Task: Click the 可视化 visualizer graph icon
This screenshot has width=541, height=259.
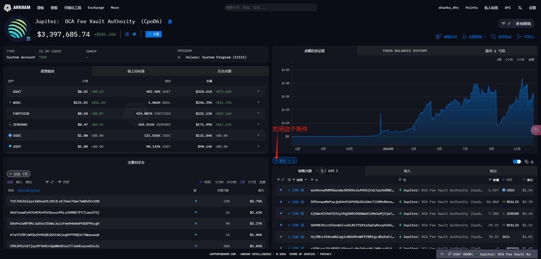Action: click(519, 37)
